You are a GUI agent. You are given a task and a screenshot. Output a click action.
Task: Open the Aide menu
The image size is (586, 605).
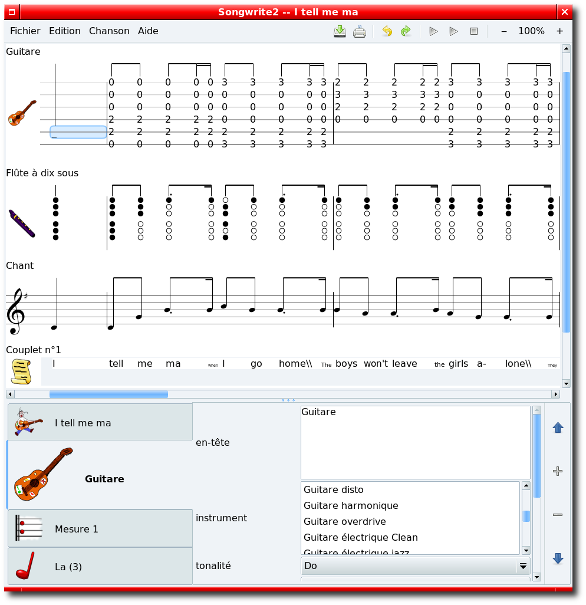pos(148,31)
